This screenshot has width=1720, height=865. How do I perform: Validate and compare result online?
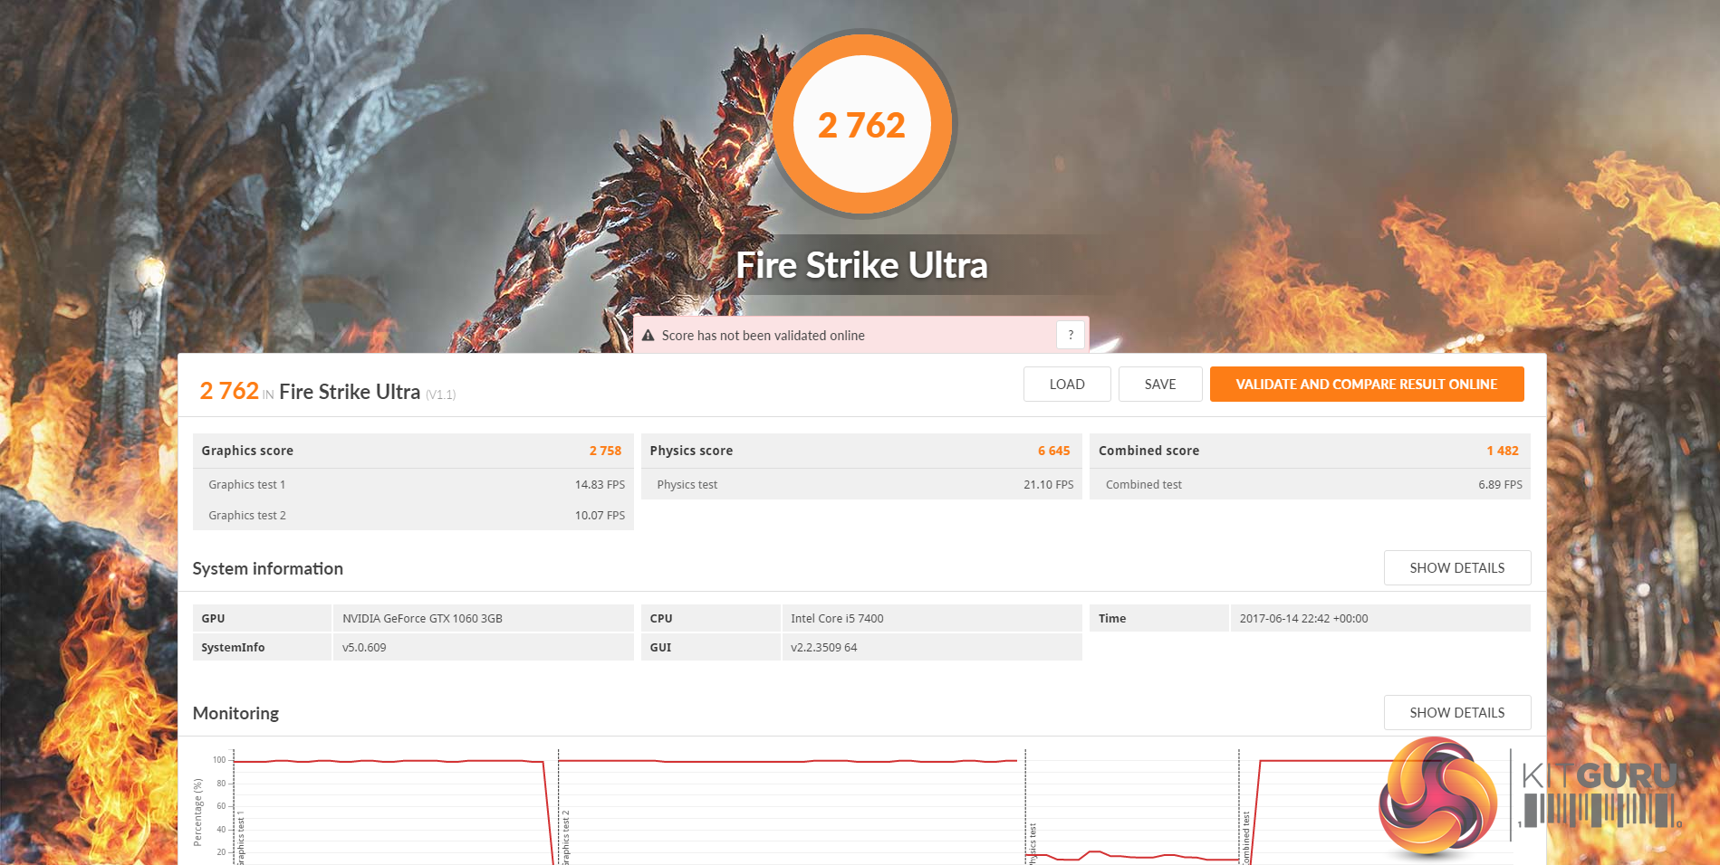pyautogui.click(x=1367, y=384)
